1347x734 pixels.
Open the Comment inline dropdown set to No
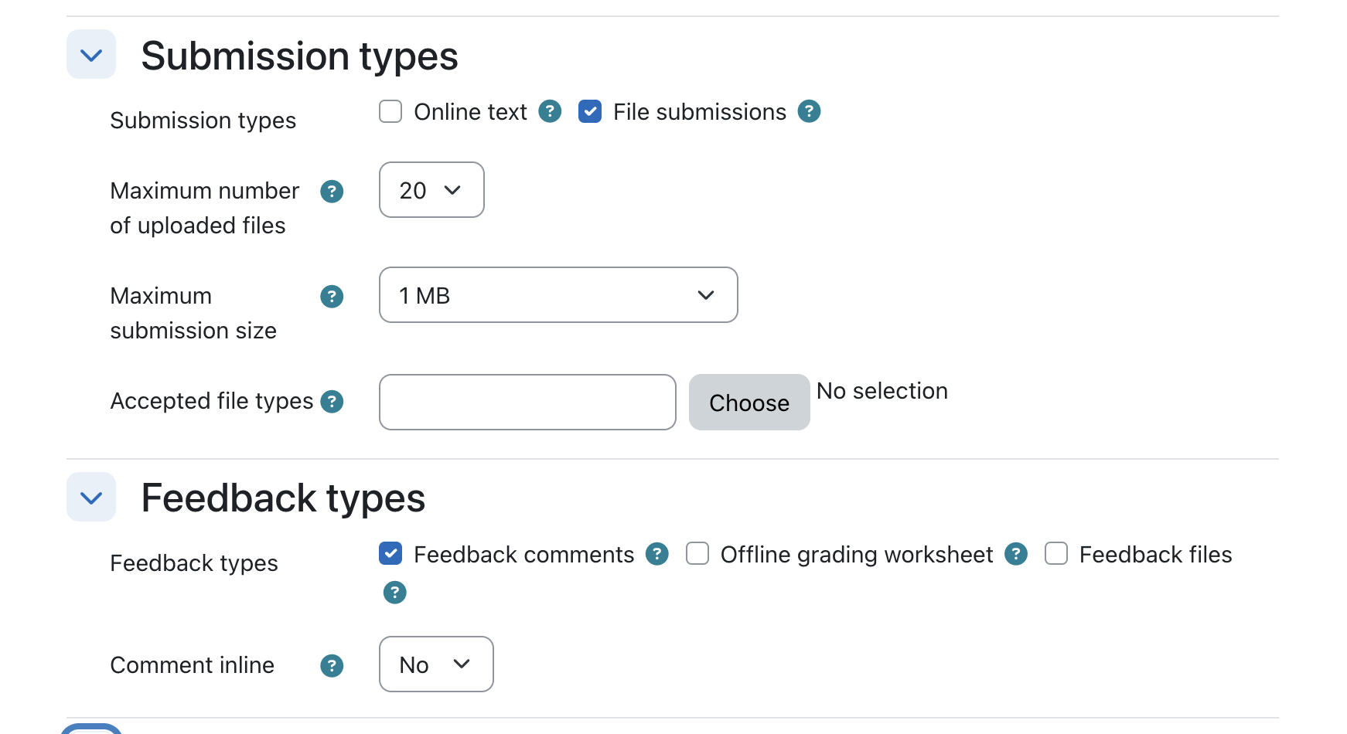coord(436,664)
